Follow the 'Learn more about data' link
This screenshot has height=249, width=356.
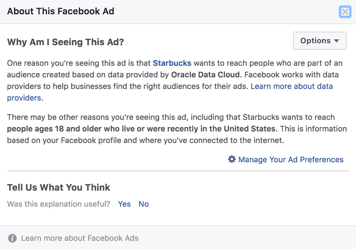292,86
